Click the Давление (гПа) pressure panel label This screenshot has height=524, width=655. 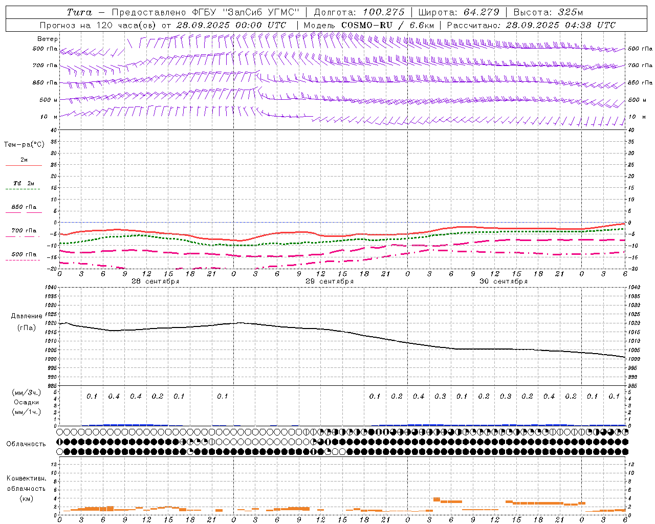point(27,322)
